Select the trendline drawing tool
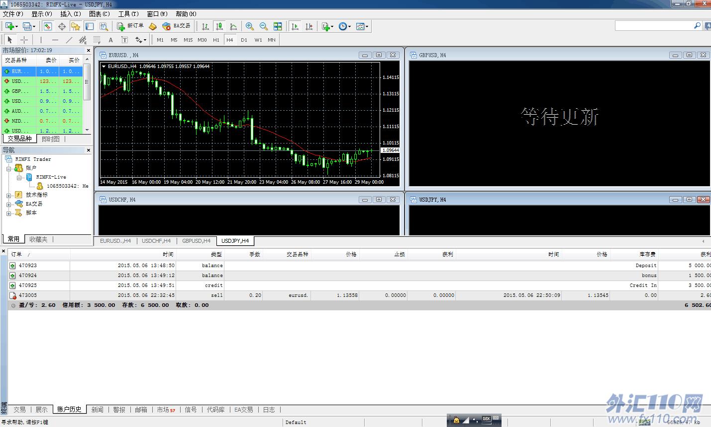The width and height of the screenshot is (711, 427). pos(69,40)
